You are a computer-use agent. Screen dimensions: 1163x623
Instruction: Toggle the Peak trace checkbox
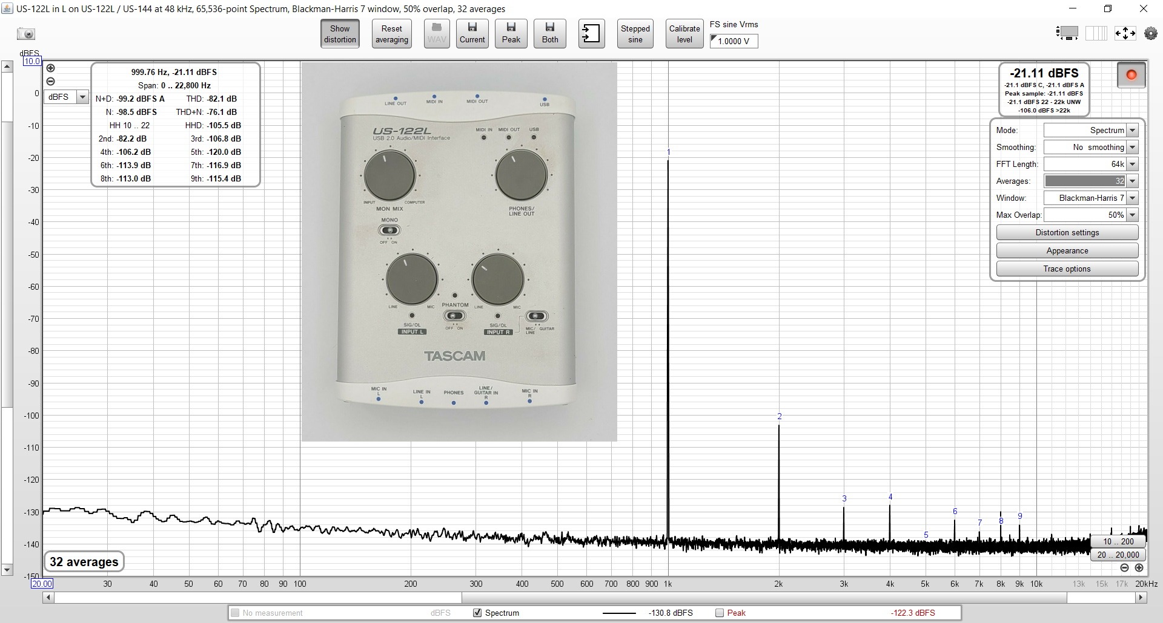pyautogui.click(x=720, y=613)
